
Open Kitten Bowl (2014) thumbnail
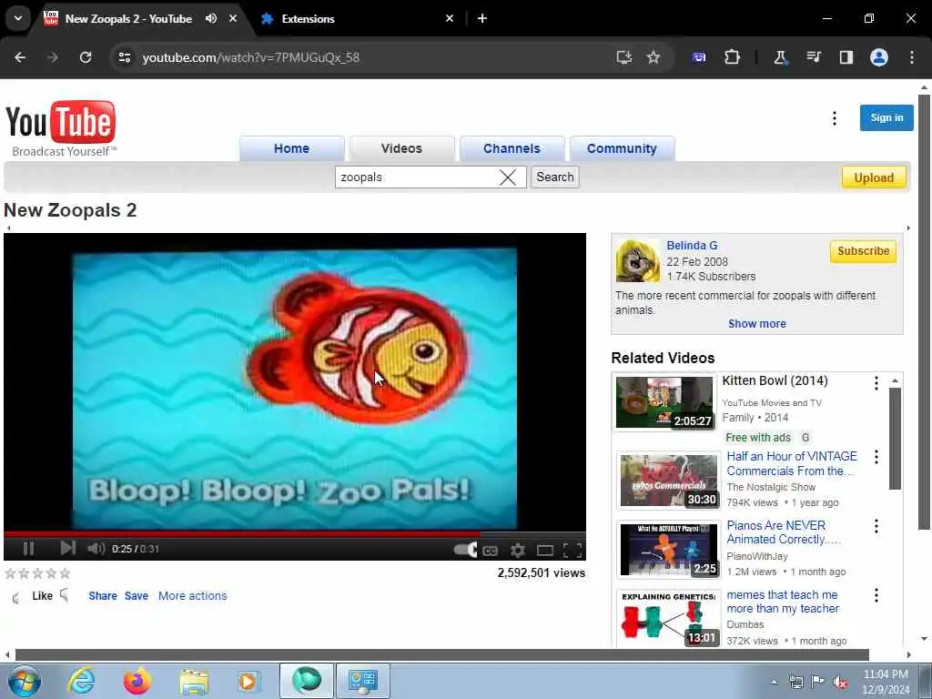(664, 402)
